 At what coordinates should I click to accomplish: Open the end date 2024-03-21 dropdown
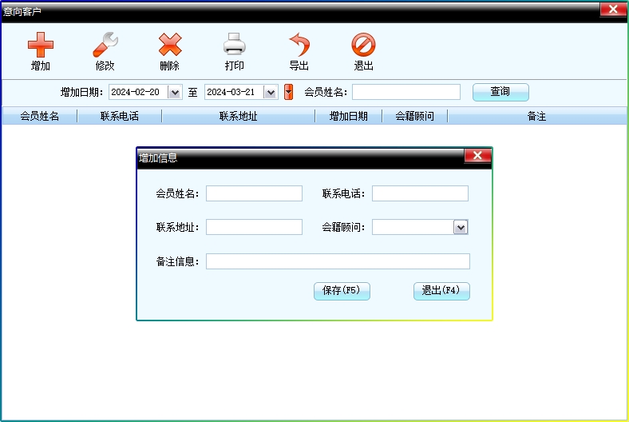click(271, 93)
